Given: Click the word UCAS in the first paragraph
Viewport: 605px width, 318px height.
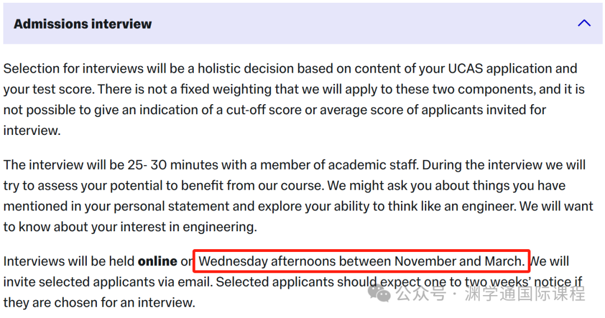Looking at the screenshot, I should click(x=466, y=69).
